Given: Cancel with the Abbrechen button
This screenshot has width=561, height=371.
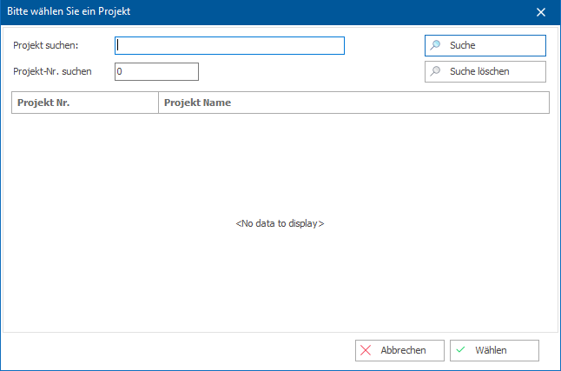Looking at the screenshot, I should click(399, 350).
